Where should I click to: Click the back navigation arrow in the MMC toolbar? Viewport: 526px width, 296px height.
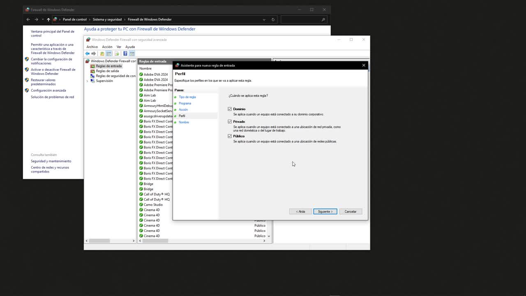point(88,53)
